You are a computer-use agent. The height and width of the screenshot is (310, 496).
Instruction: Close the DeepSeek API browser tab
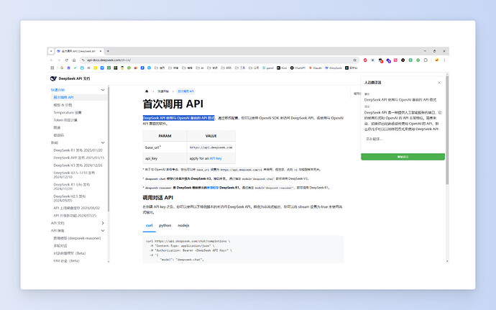(x=101, y=51)
